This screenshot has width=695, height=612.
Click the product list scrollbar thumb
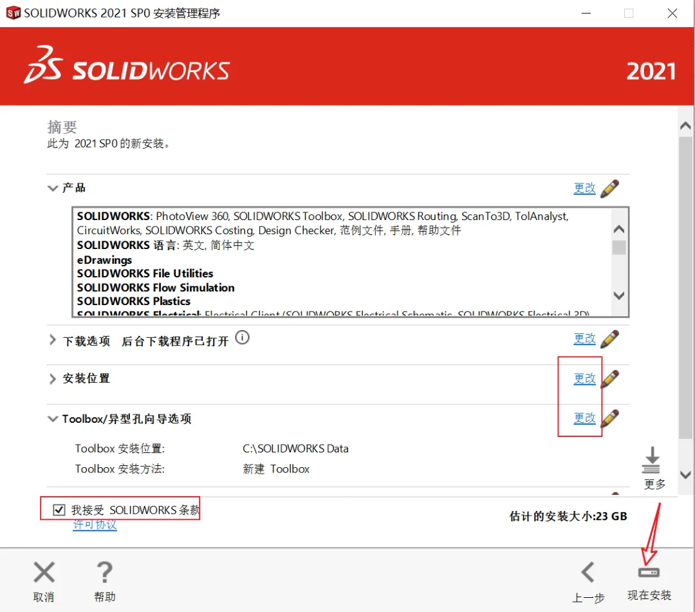619,247
